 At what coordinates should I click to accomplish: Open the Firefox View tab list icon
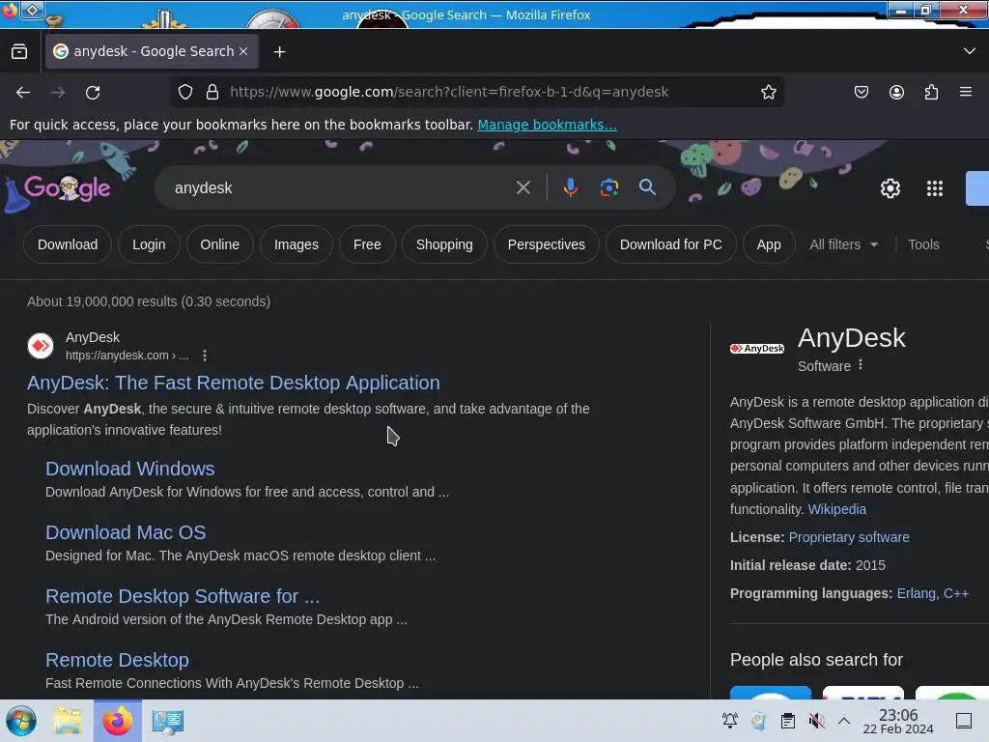tap(19, 51)
